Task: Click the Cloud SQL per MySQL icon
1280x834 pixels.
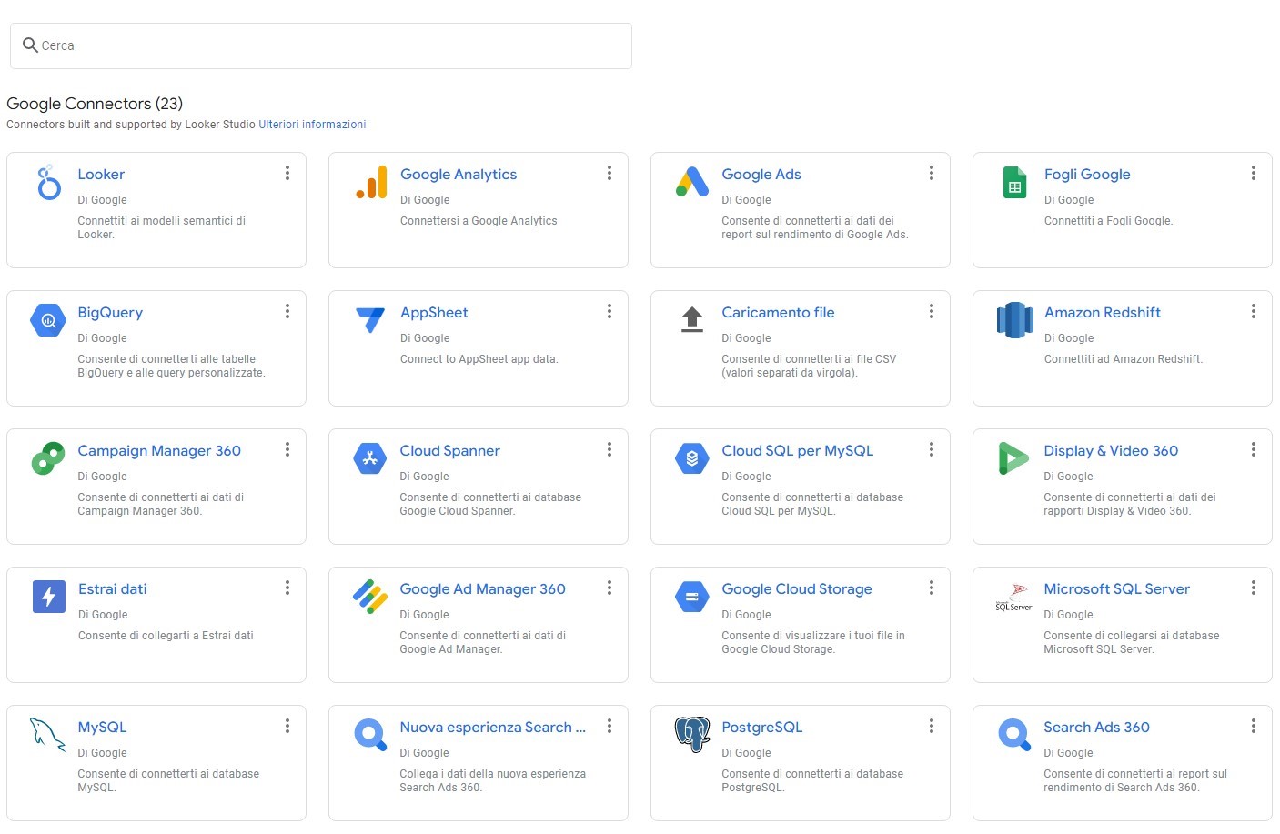Action: click(x=692, y=458)
